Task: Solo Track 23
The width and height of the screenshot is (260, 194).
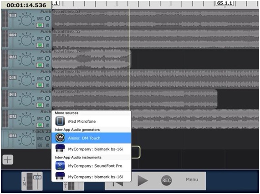Action: click(48, 145)
